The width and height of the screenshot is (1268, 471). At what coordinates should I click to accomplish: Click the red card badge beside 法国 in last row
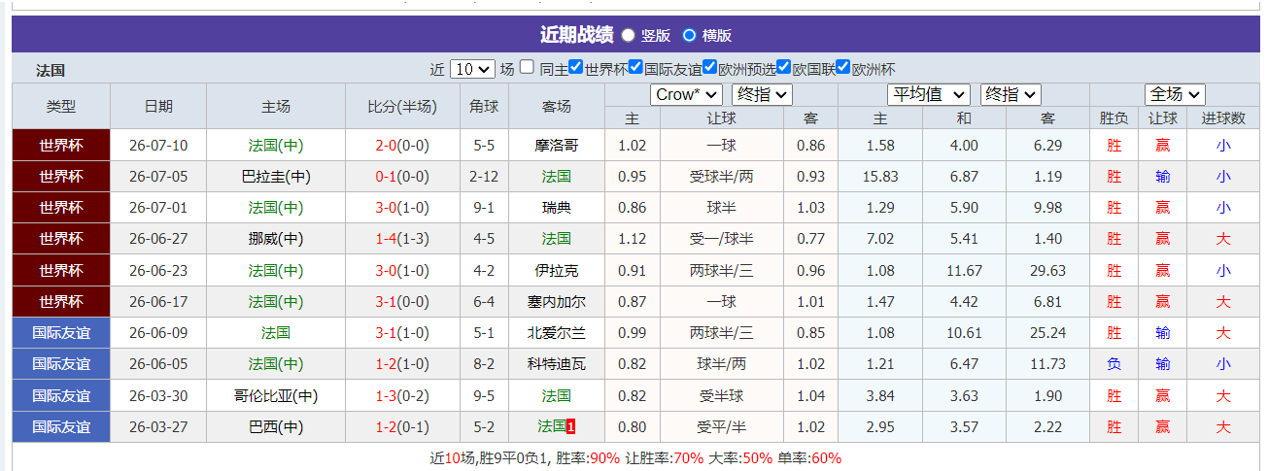[571, 426]
